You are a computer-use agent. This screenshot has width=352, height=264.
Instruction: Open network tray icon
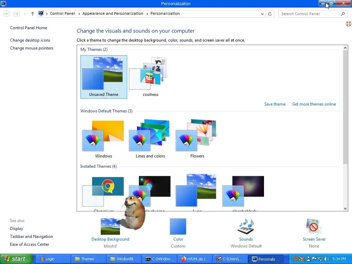[320, 259]
